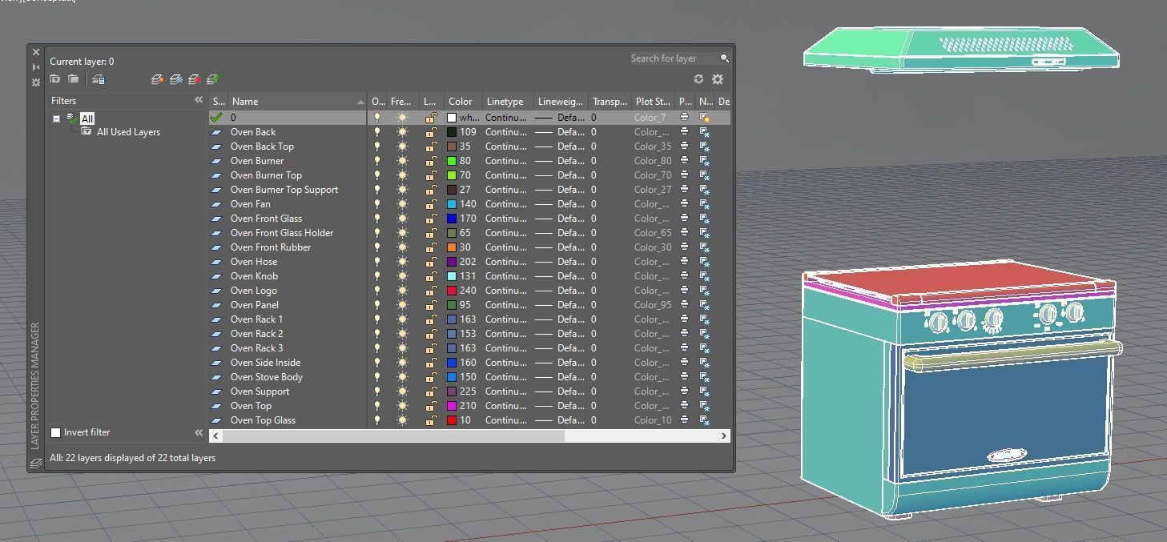Open the New Property Filter icon
The width and height of the screenshot is (1167, 542).
55,79
